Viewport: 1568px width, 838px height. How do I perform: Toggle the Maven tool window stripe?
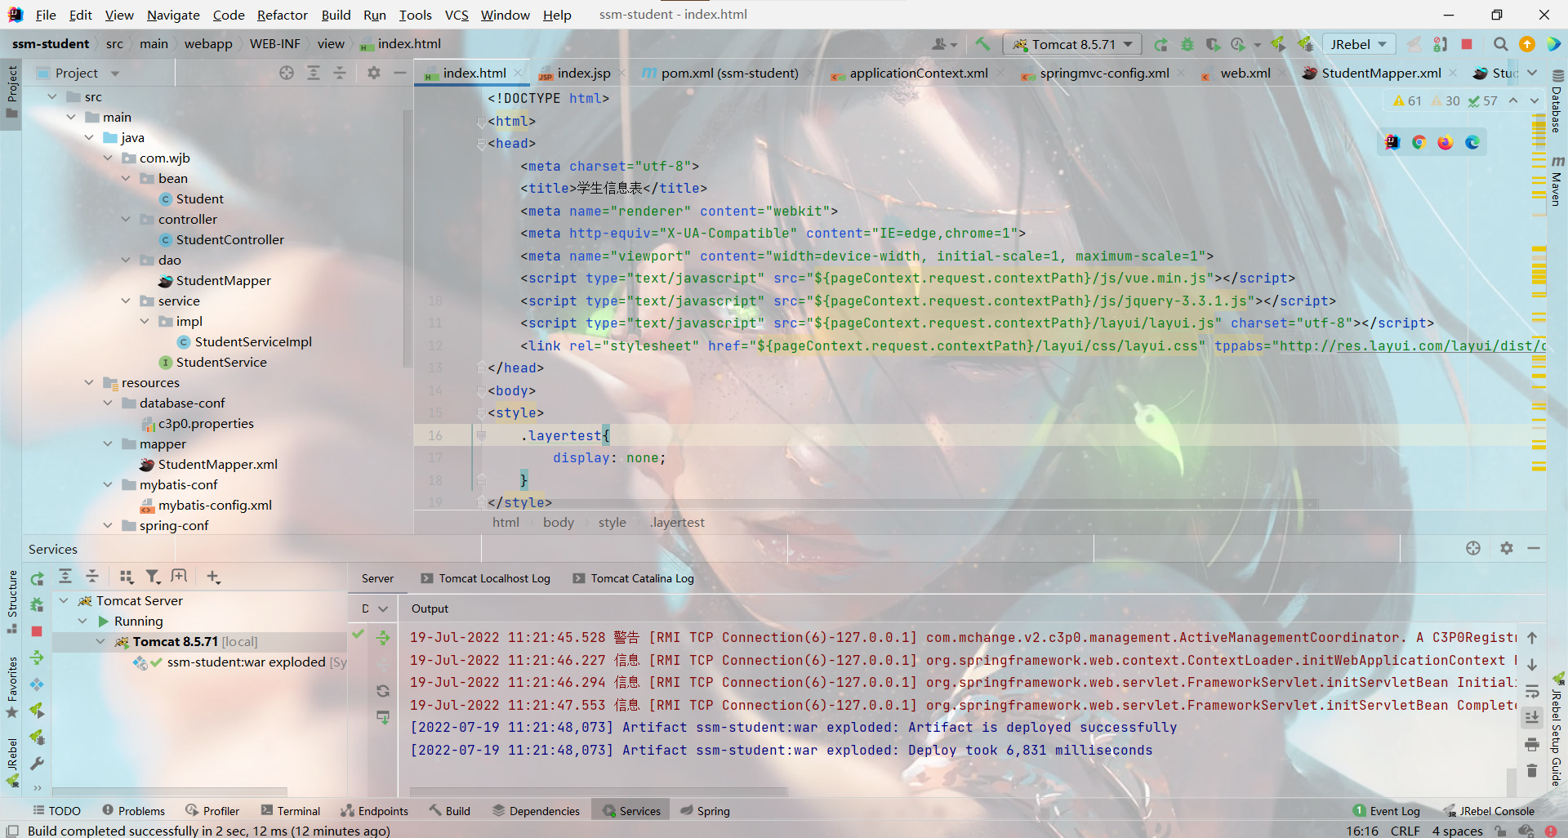(1557, 181)
